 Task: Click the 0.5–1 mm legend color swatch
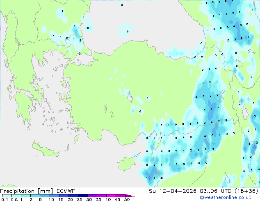click(x=16, y=196)
